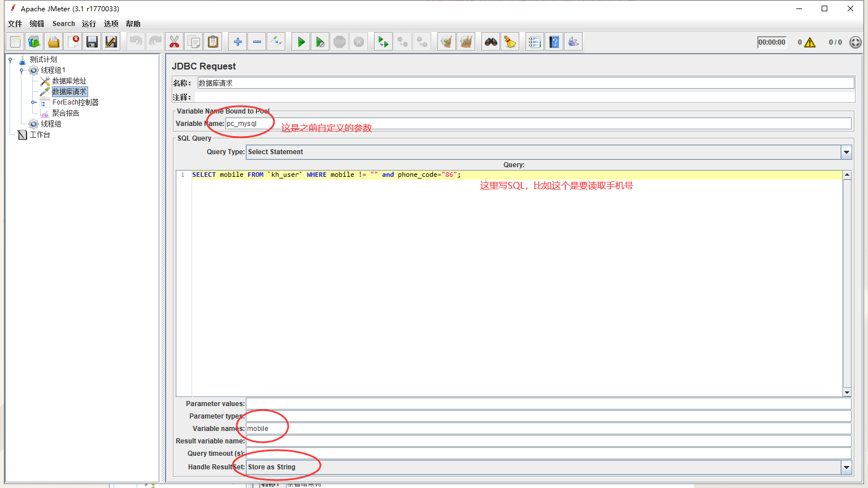
Task: Click the Paste clipboard icon in toolbar
Action: coord(212,41)
